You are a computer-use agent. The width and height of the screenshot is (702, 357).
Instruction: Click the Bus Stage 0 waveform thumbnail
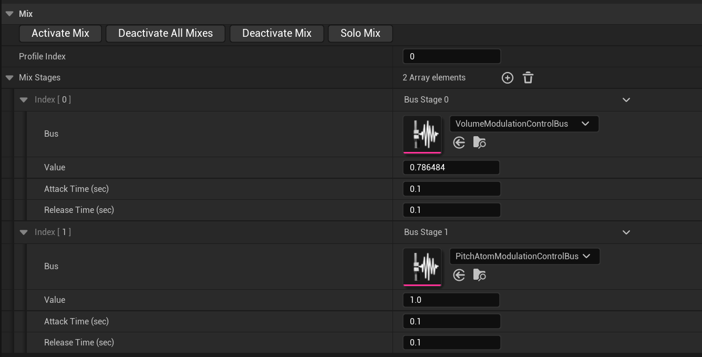(422, 134)
